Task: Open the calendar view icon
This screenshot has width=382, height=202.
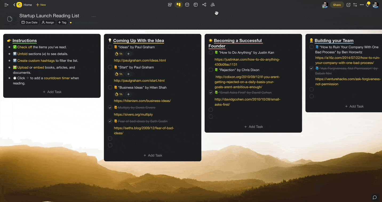Action: (x=187, y=5)
